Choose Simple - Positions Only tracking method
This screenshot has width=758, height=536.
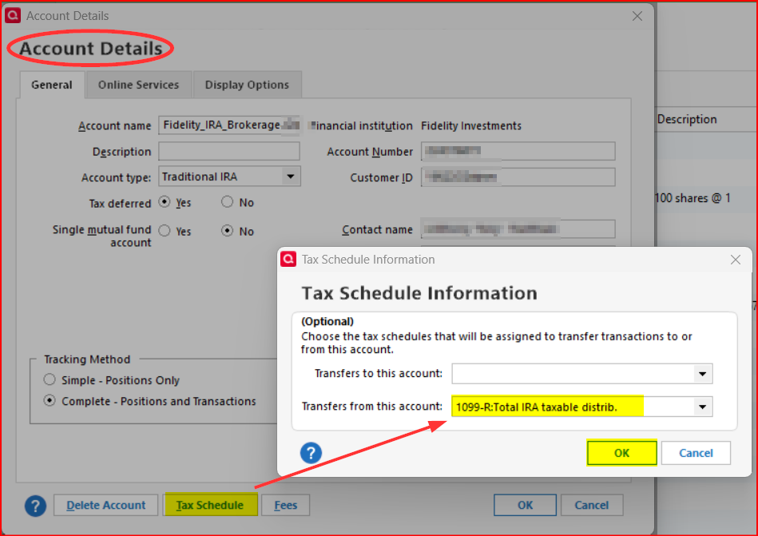tap(50, 380)
